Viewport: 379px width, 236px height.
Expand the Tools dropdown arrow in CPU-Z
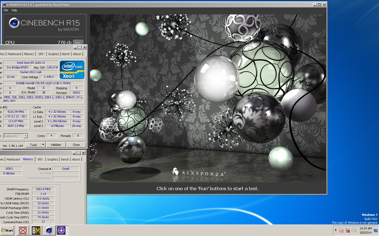pyautogui.click(x=43, y=145)
